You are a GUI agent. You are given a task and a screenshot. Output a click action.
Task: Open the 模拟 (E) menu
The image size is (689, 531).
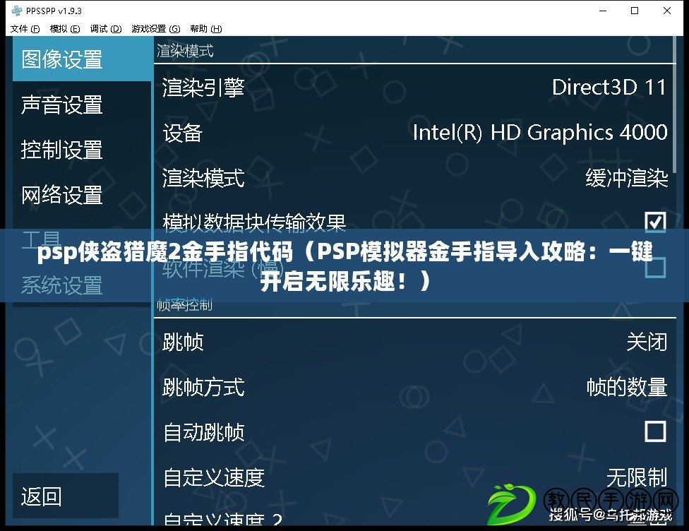pos(65,29)
